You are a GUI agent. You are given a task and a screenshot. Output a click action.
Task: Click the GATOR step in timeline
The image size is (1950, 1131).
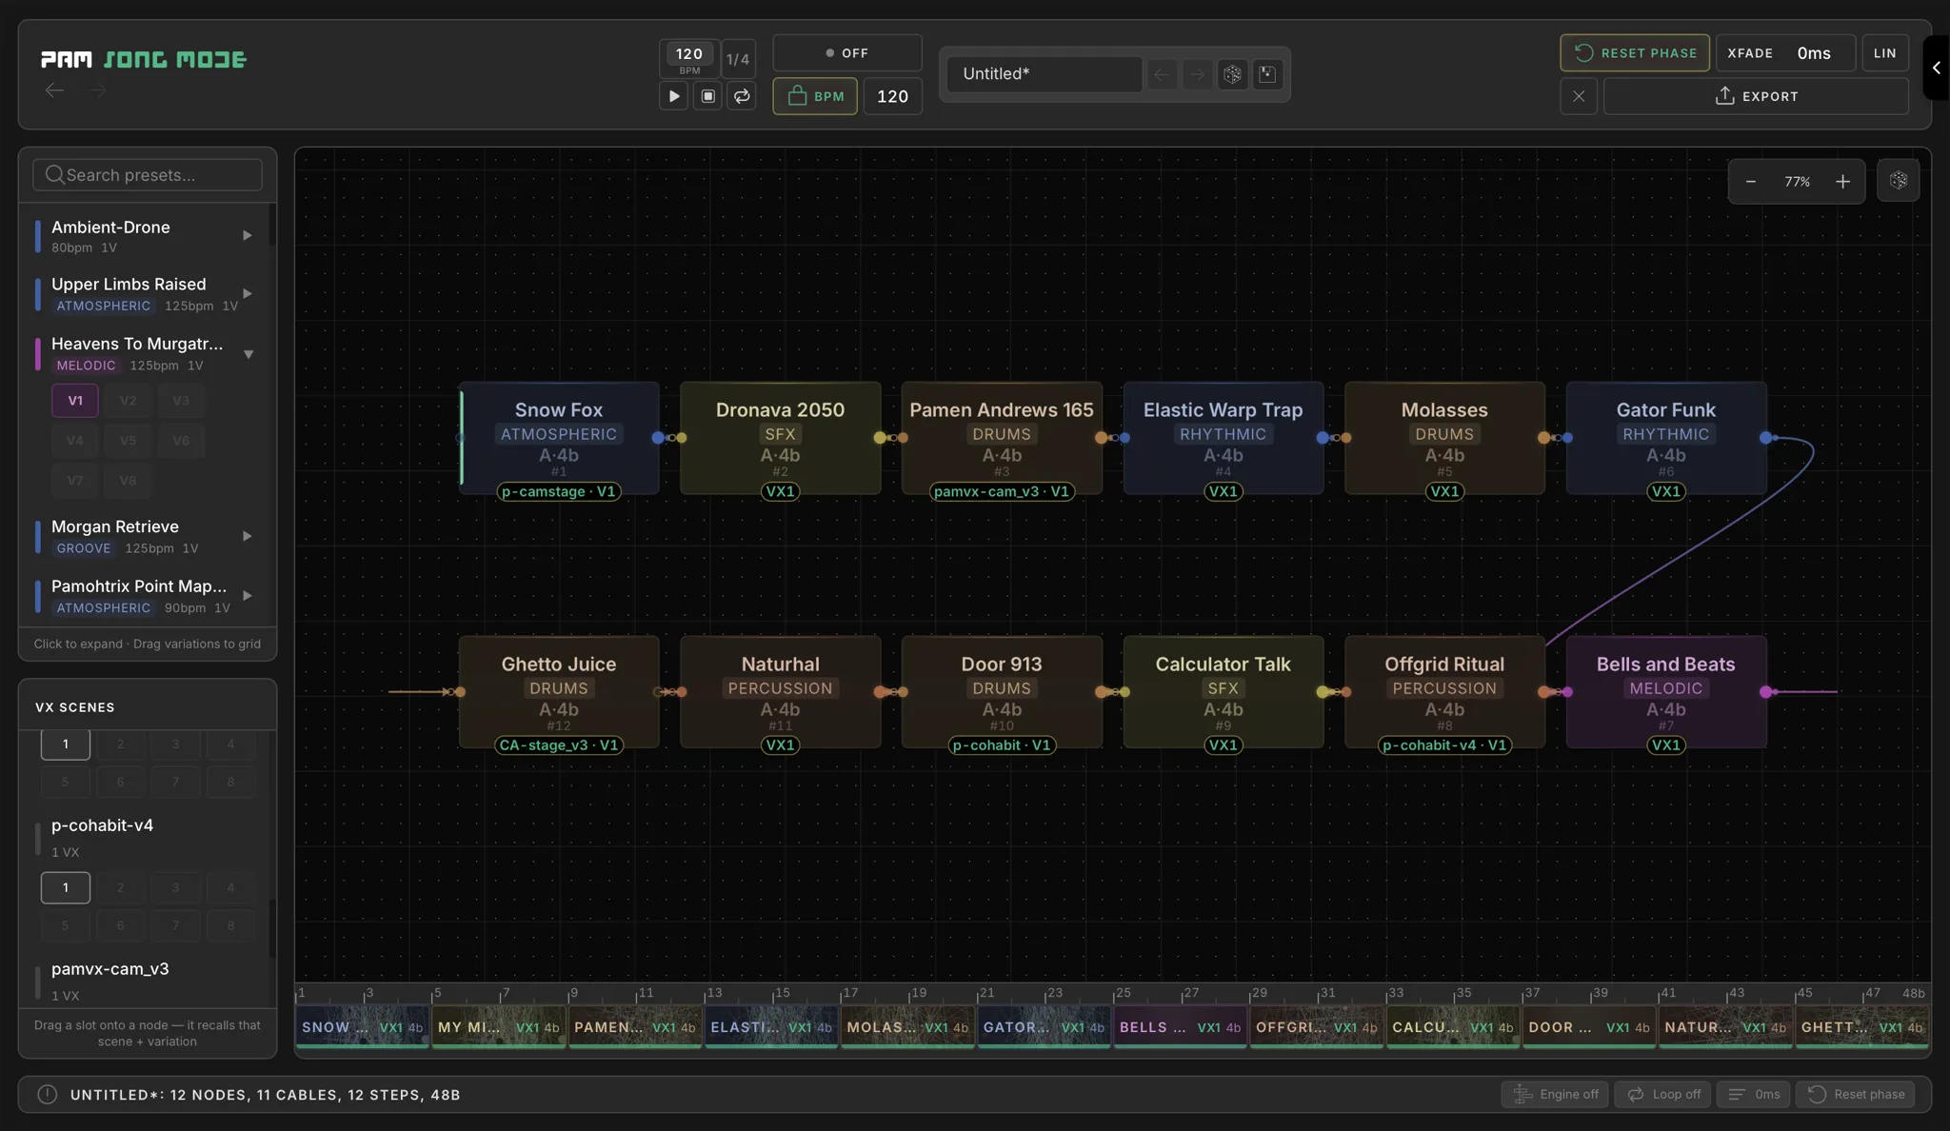pyautogui.click(x=1044, y=1027)
